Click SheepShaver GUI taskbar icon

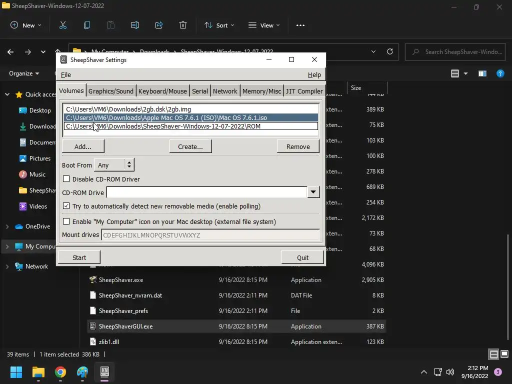tap(104, 372)
